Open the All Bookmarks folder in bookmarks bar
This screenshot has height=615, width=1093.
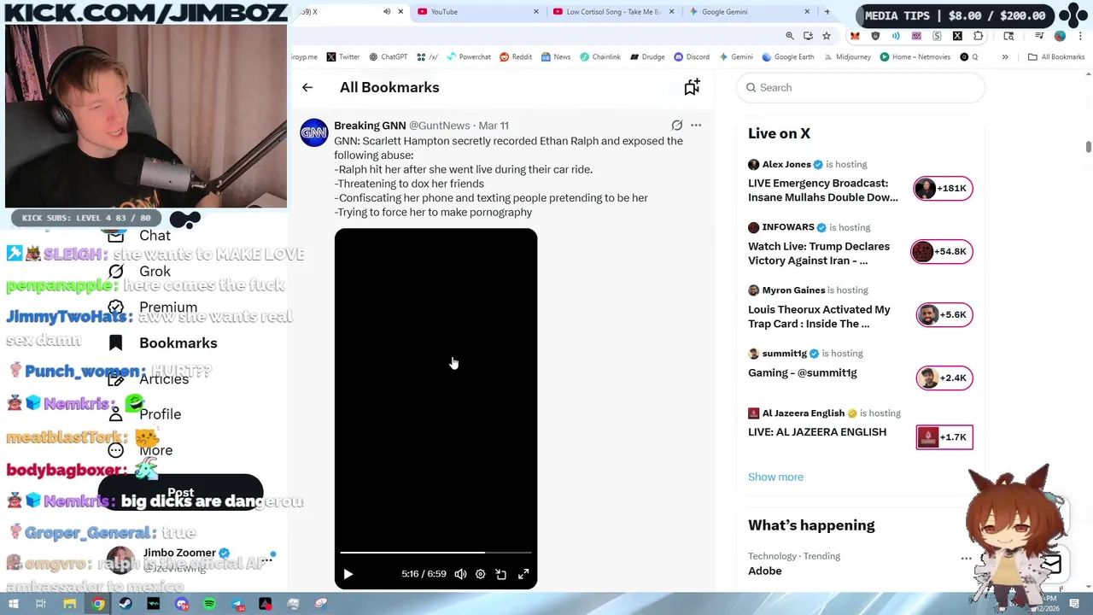coord(1056,56)
